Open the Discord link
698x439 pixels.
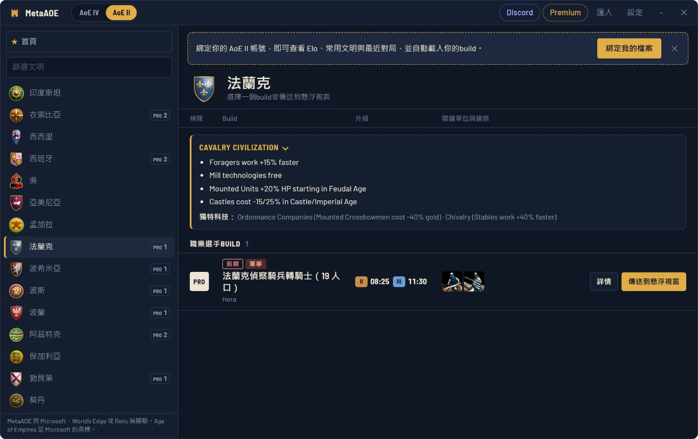(x=520, y=13)
